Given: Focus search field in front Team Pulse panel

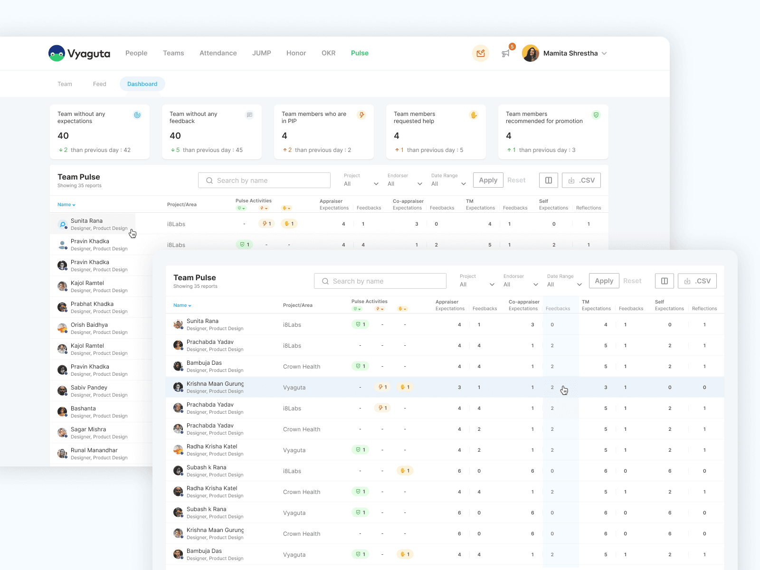Looking at the screenshot, I should 380,281.
